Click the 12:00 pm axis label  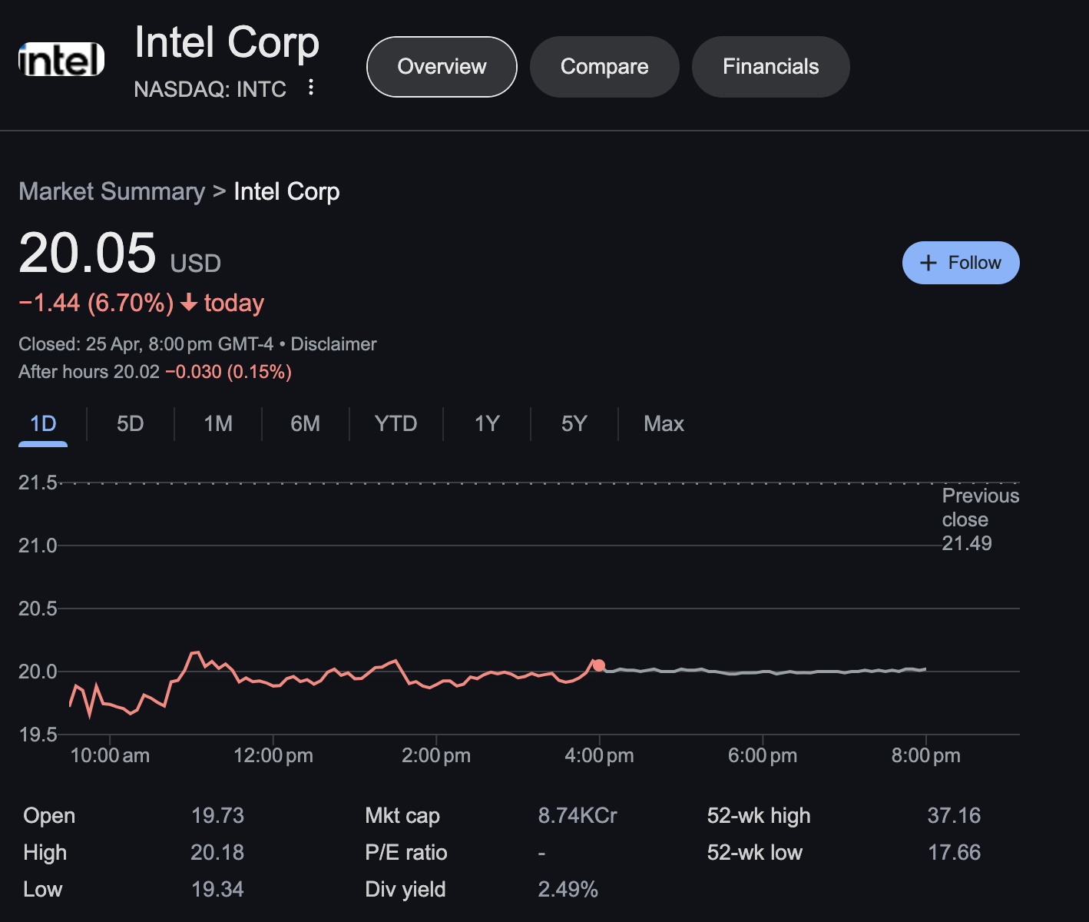[273, 756]
